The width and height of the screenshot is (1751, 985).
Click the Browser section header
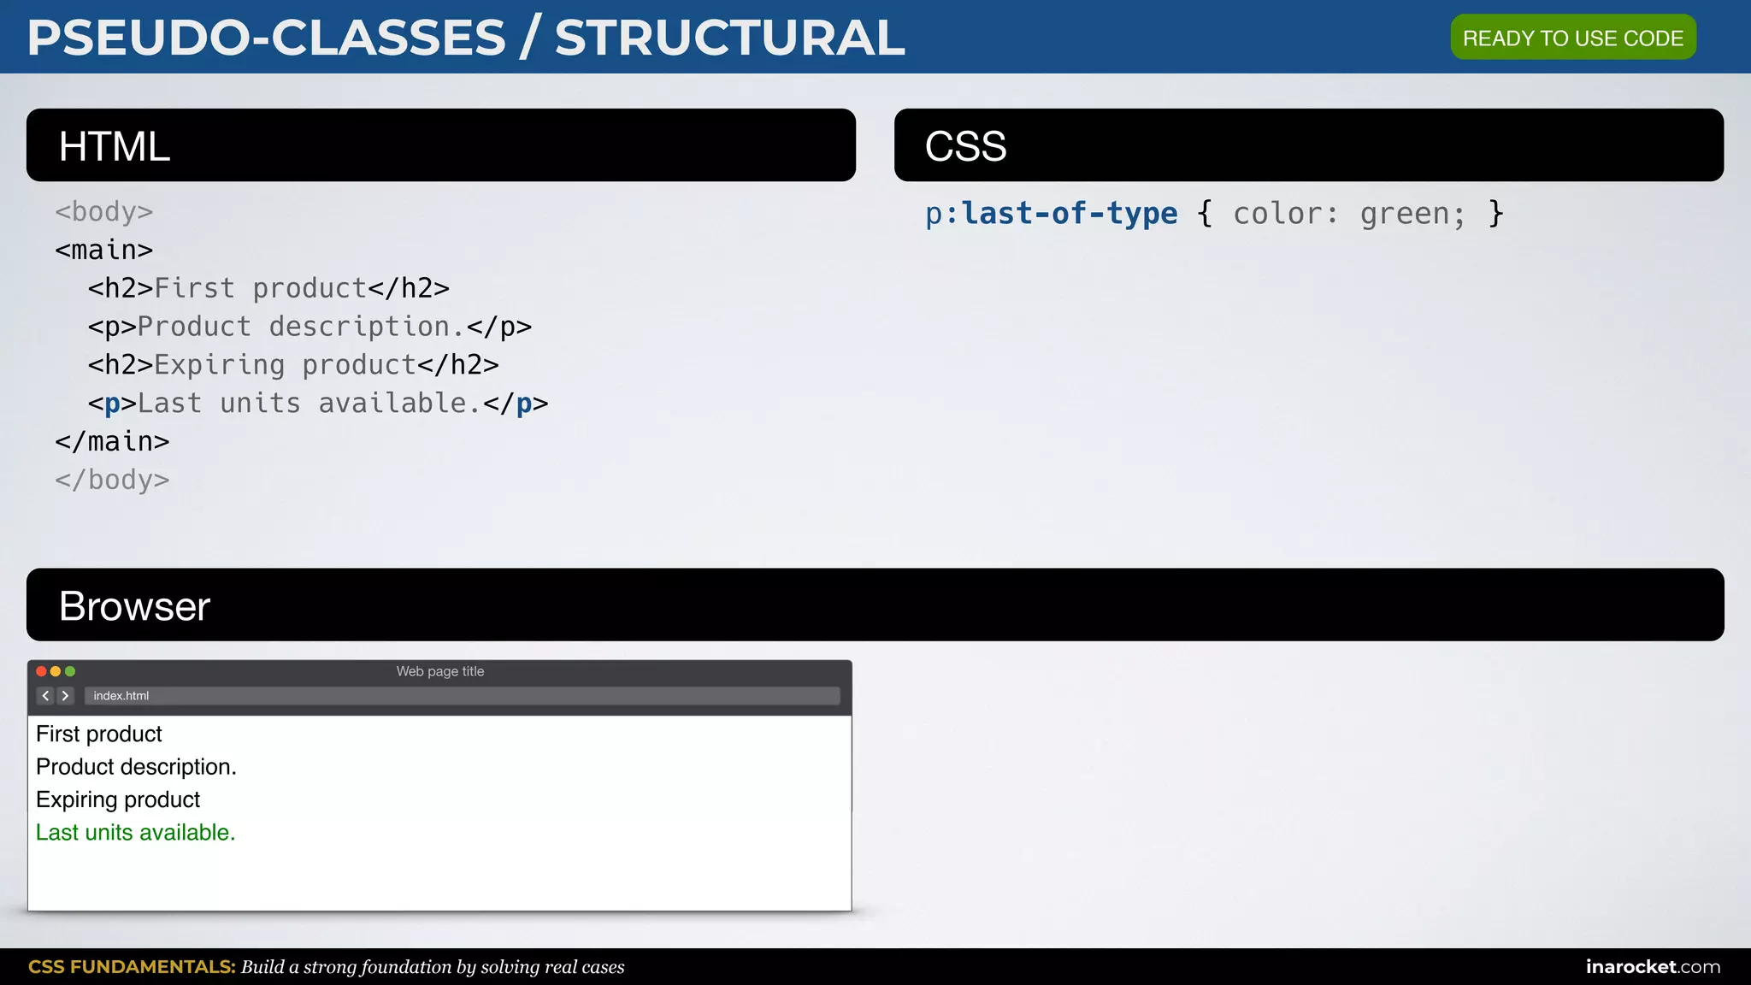click(875, 605)
